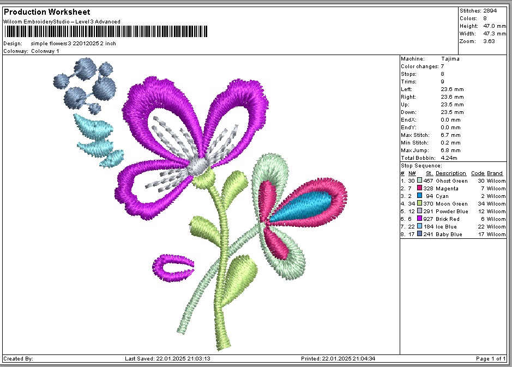
Task: Click the 'Color changes:' label
Action: (x=420, y=67)
